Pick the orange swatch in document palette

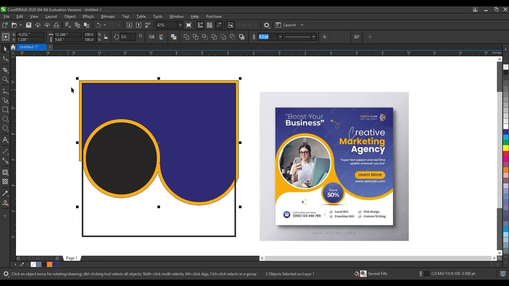pyautogui.click(x=49, y=265)
